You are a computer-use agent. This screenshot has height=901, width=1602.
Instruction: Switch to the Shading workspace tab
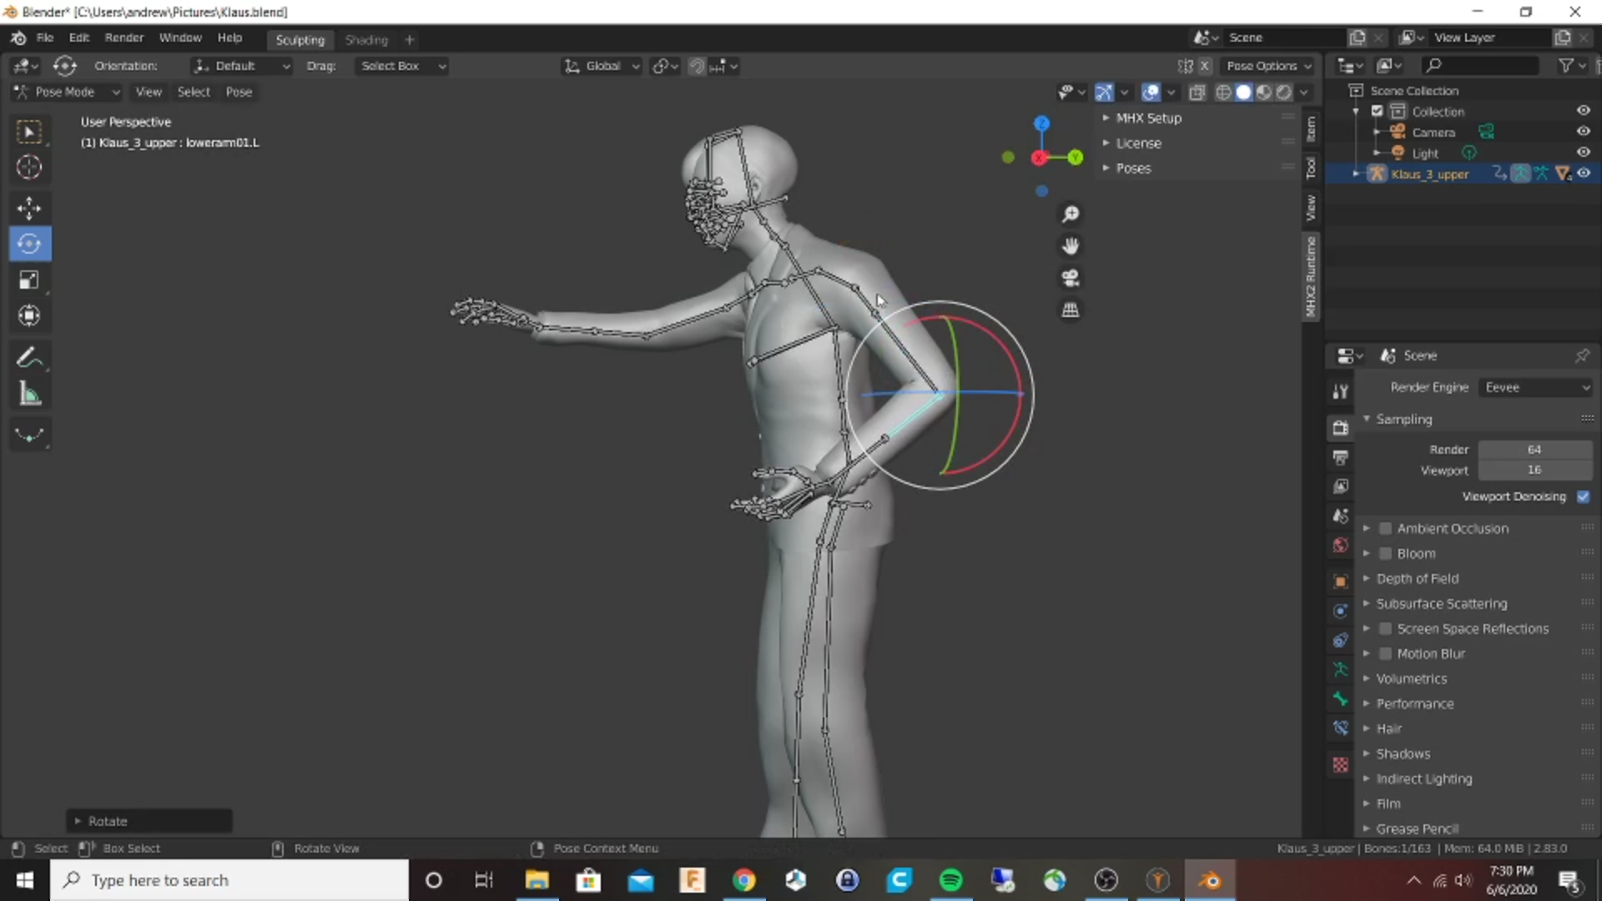pyautogui.click(x=366, y=39)
